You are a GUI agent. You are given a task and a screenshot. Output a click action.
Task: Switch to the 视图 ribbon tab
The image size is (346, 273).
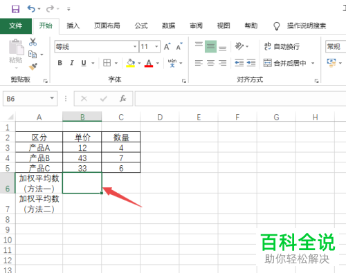coord(224,26)
